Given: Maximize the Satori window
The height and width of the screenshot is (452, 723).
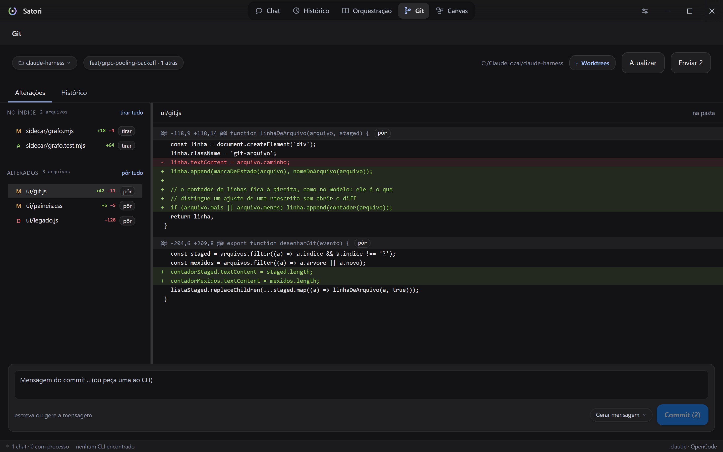Looking at the screenshot, I should (690, 11).
